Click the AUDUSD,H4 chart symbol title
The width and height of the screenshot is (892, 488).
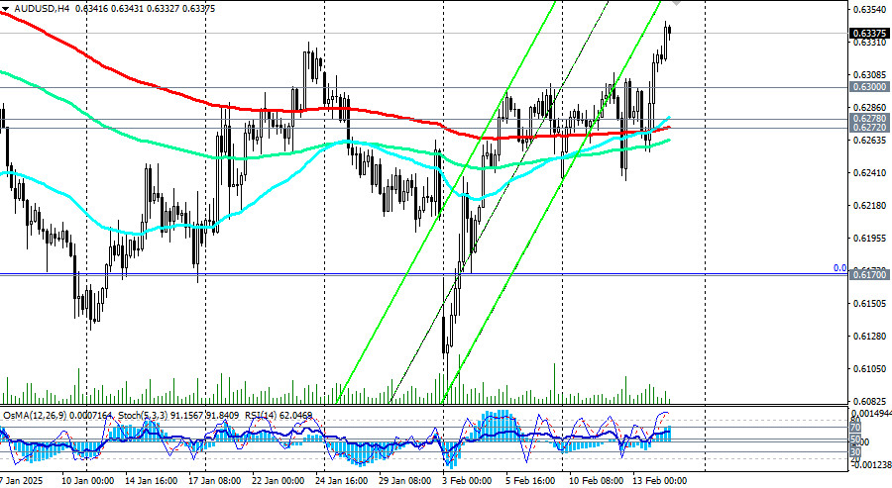pyautogui.click(x=42, y=9)
